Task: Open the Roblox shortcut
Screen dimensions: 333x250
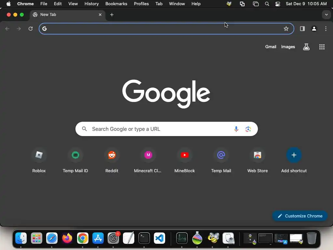Action: (39, 160)
